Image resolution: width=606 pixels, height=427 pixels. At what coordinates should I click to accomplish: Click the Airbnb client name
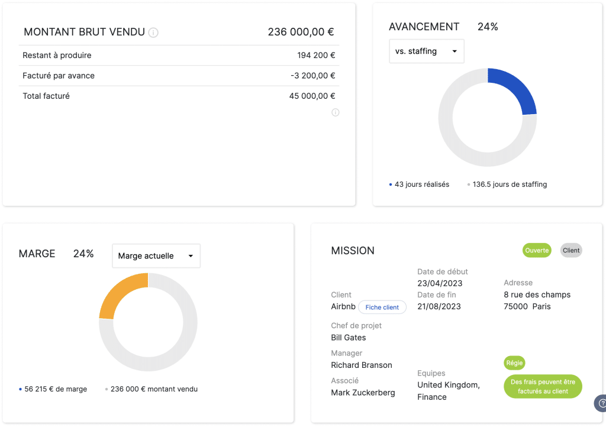343,306
